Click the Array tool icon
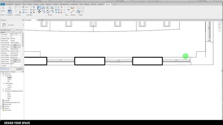The image size is (223, 125). [56, 10]
